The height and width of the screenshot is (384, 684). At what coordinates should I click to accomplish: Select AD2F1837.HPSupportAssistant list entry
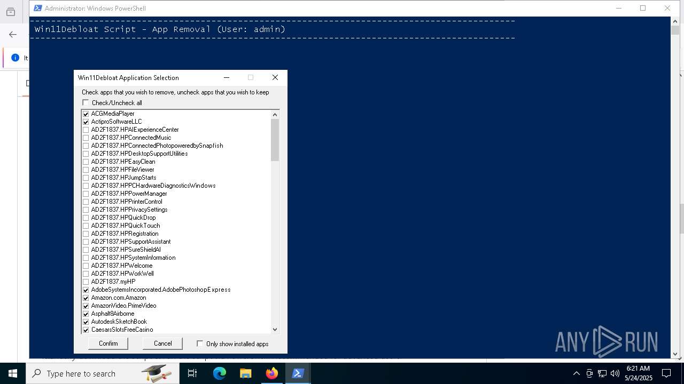point(131,242)
